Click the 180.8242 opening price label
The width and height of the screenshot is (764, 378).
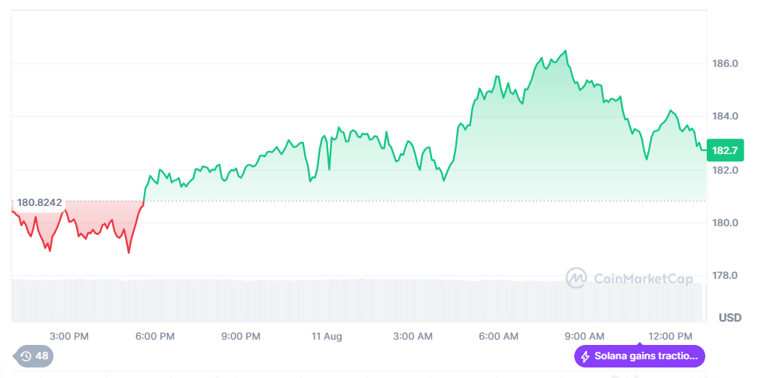(x=39, y=202)
